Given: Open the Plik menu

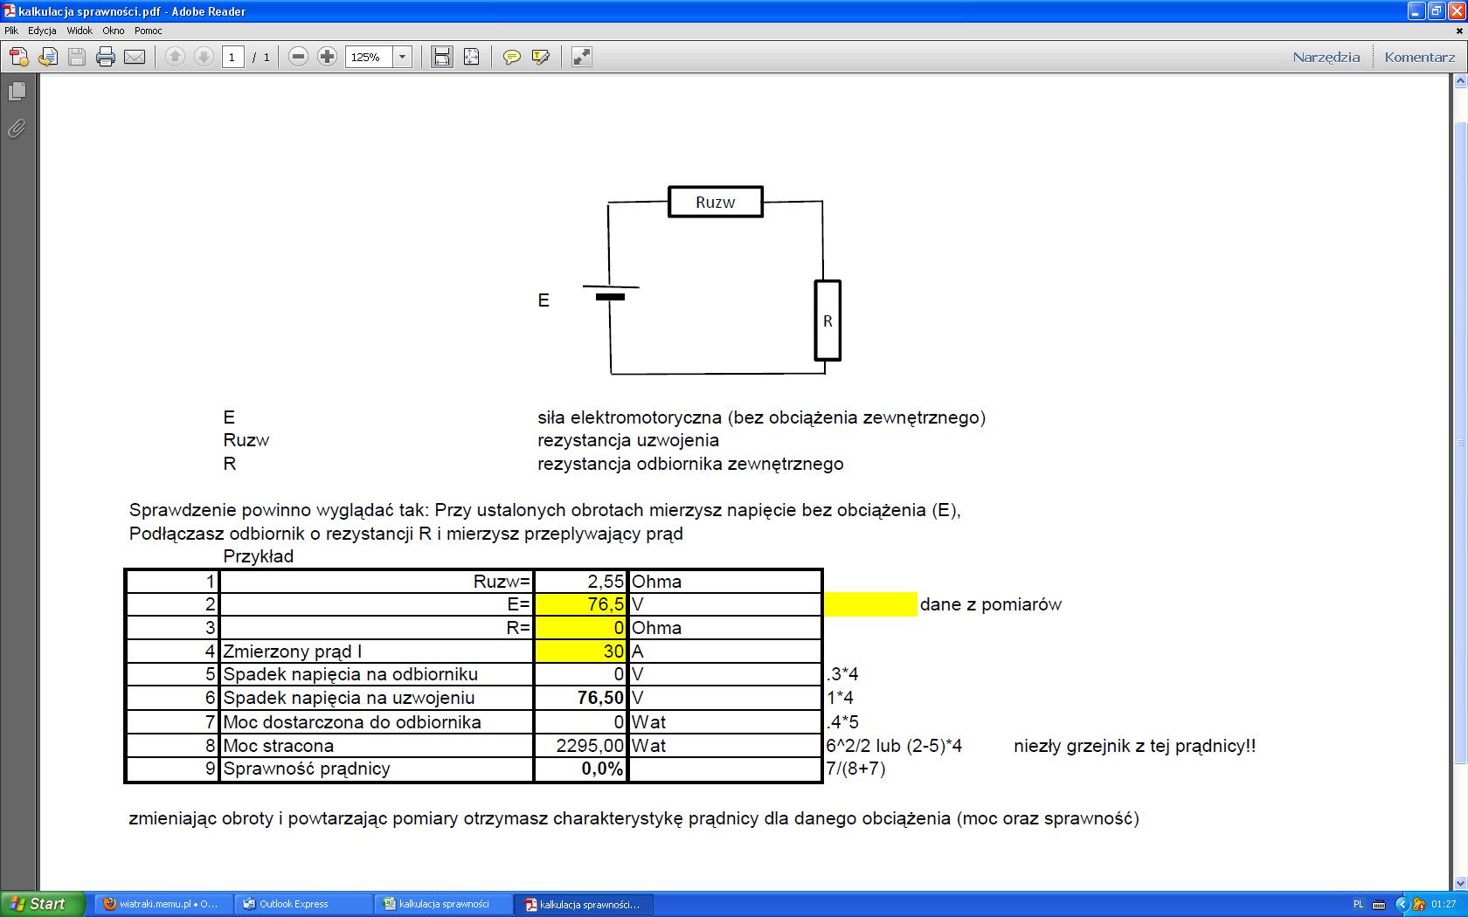Looking at the screenshot, I should click(x=11, y=31).
